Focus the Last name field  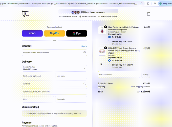click(71, 76)
